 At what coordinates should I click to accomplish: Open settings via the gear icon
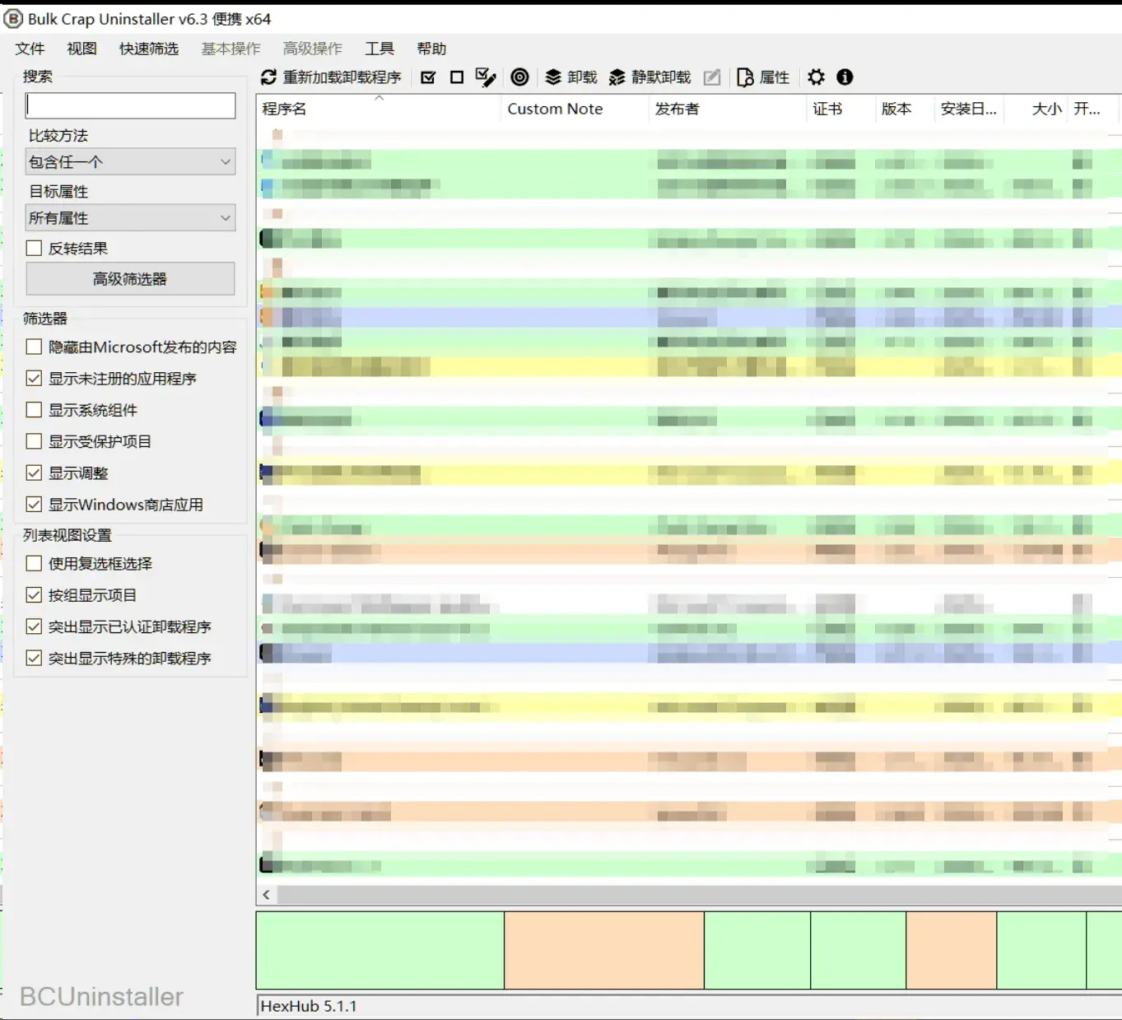pyautogui.click(x=816, y=77)
